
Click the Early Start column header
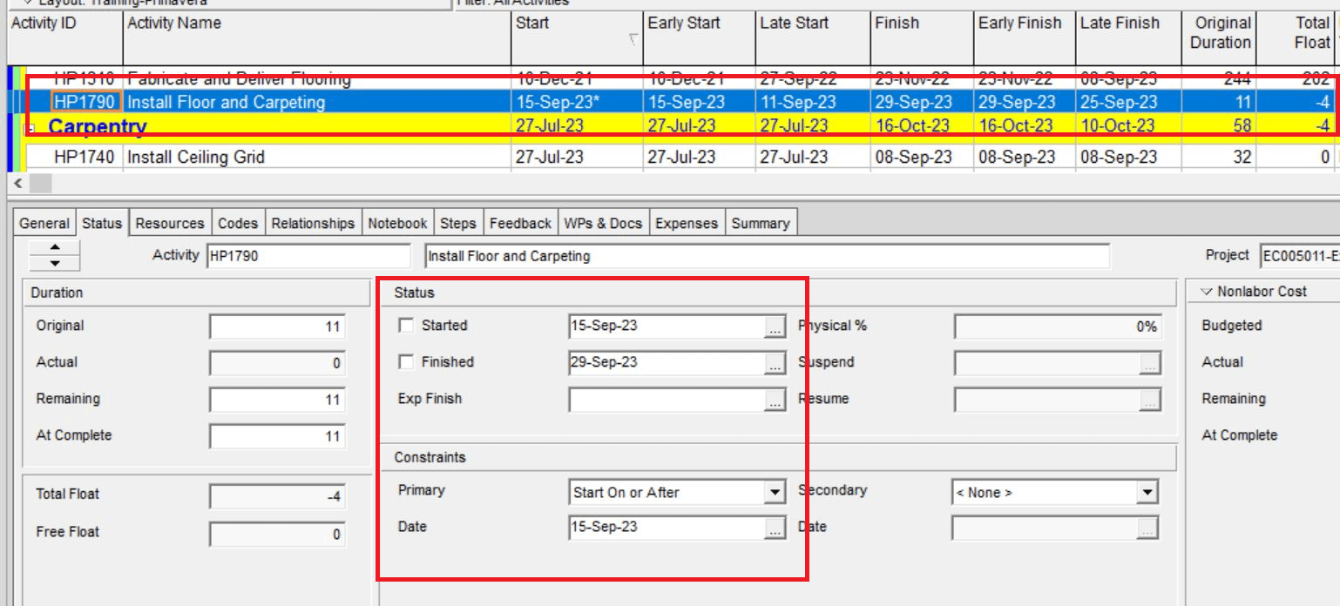point(700,38)
